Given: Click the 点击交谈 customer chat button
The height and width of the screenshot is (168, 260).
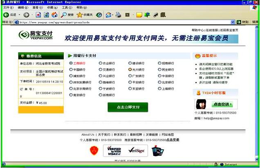Looking at the screenshot, I should click(223, 104).
